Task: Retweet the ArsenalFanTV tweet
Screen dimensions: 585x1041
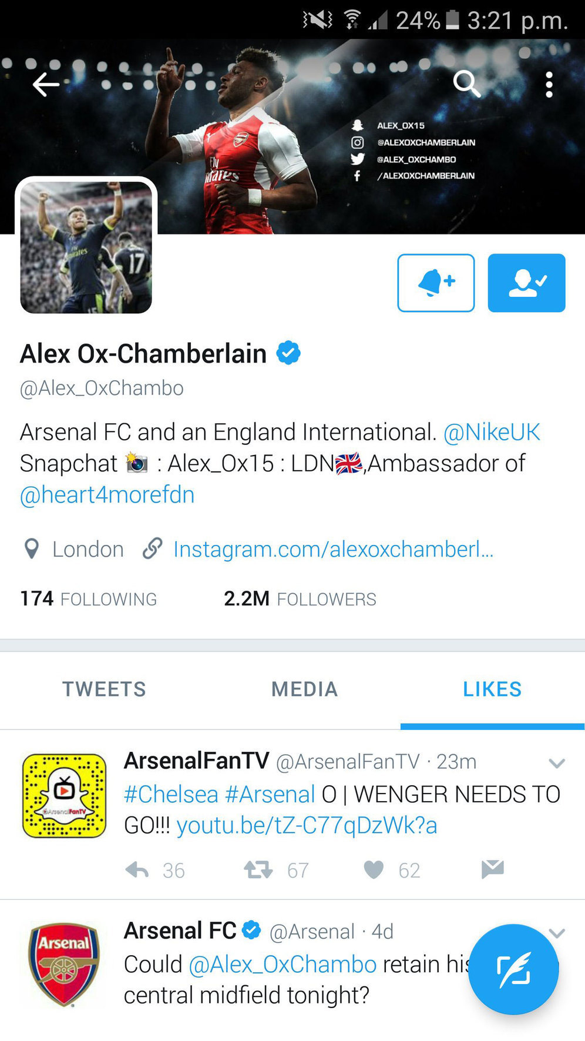Action: pos(258,869)
